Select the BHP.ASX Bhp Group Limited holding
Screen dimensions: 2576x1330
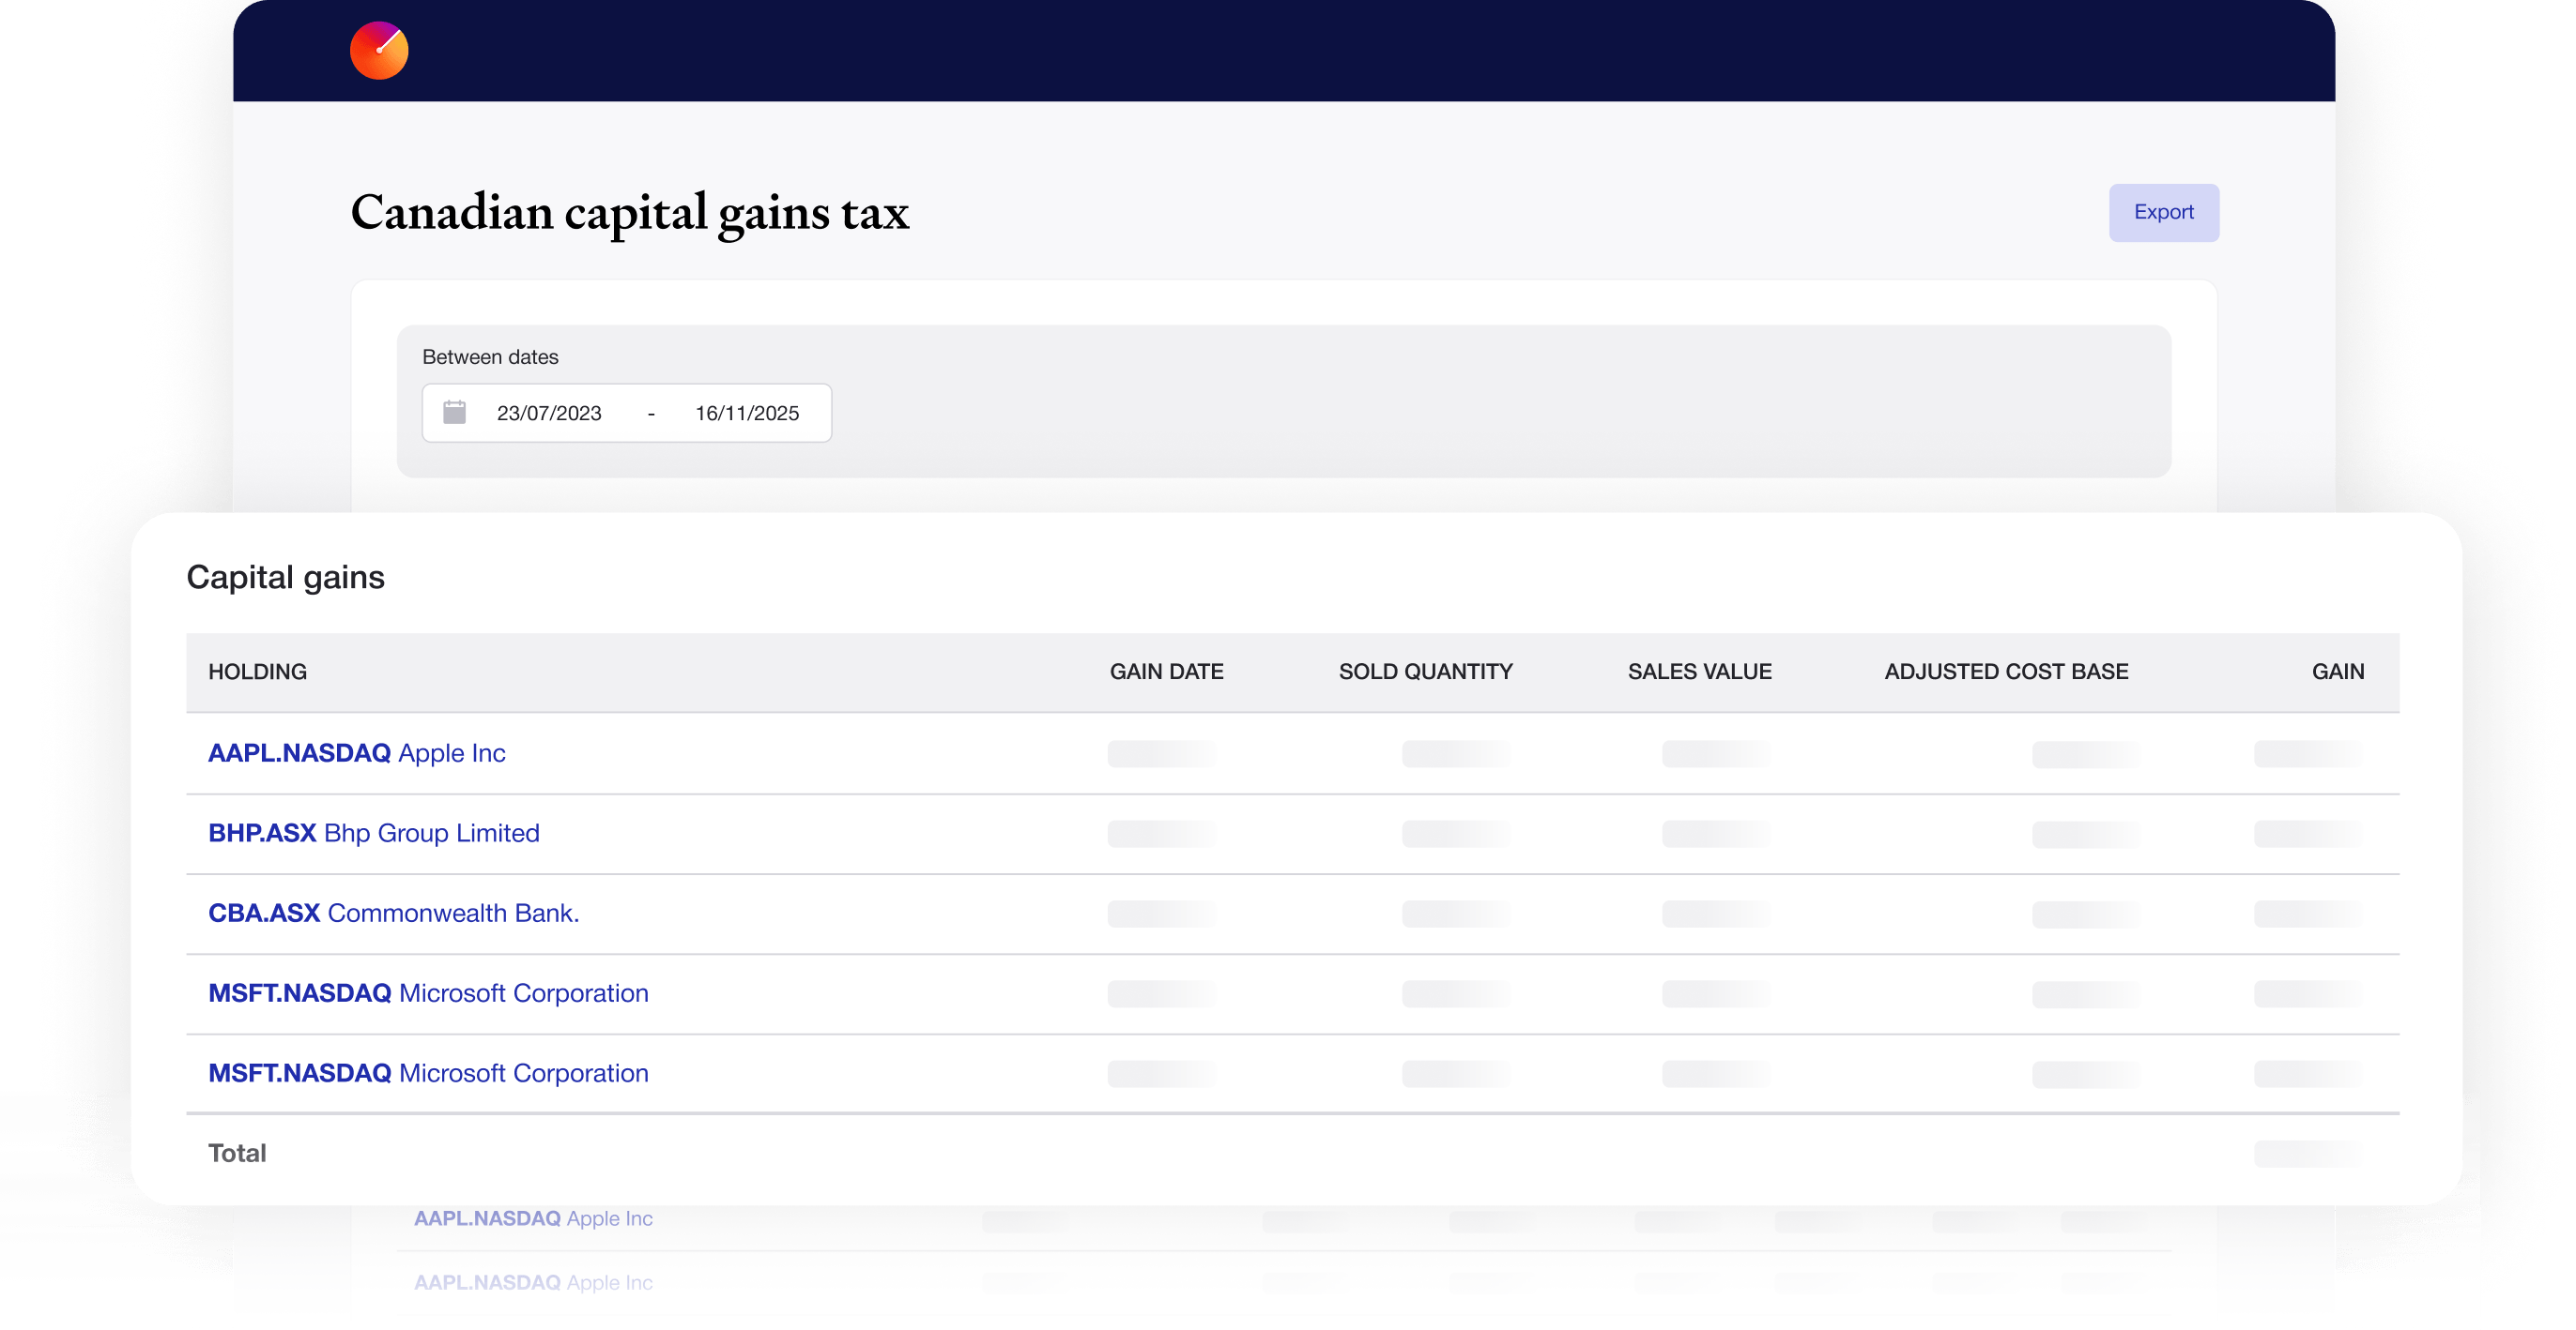pos(374,832)
